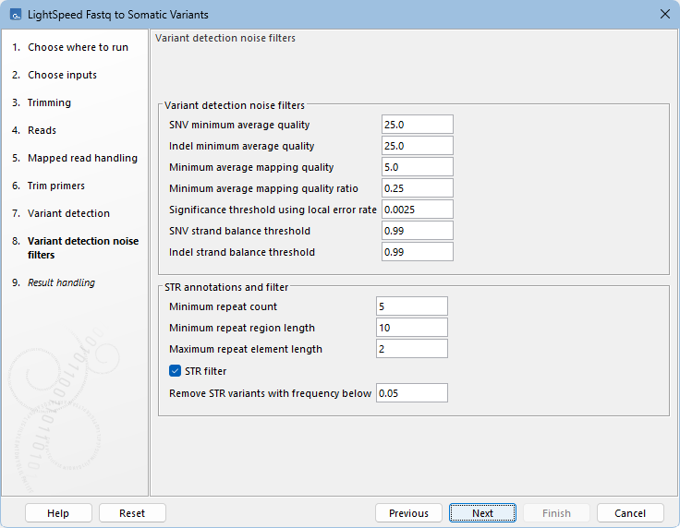Edit the Maximum repeat element length field
Image resolution: width=680 pixels, height=528 pixels.
412,349
